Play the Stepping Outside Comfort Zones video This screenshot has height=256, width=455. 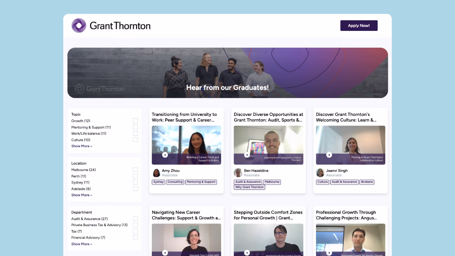pos(247,253)
